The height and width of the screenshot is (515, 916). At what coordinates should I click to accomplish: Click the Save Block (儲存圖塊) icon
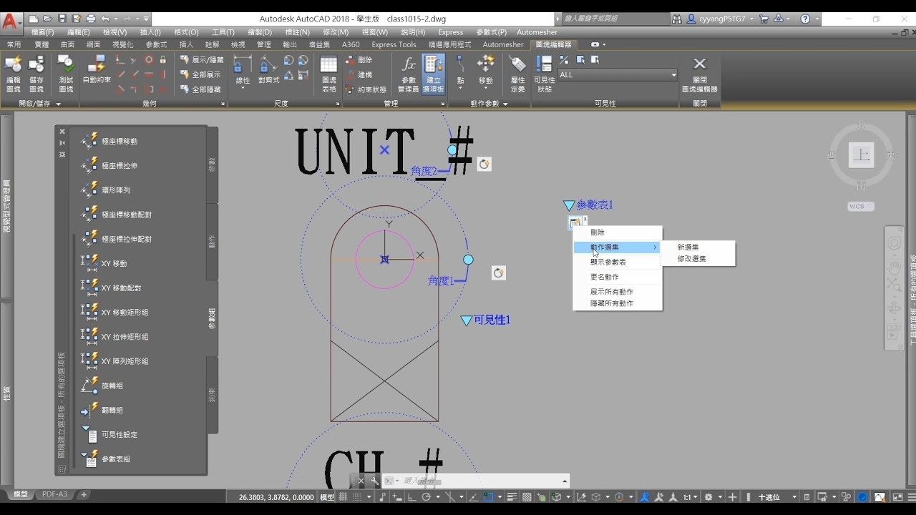pos(36,74)
